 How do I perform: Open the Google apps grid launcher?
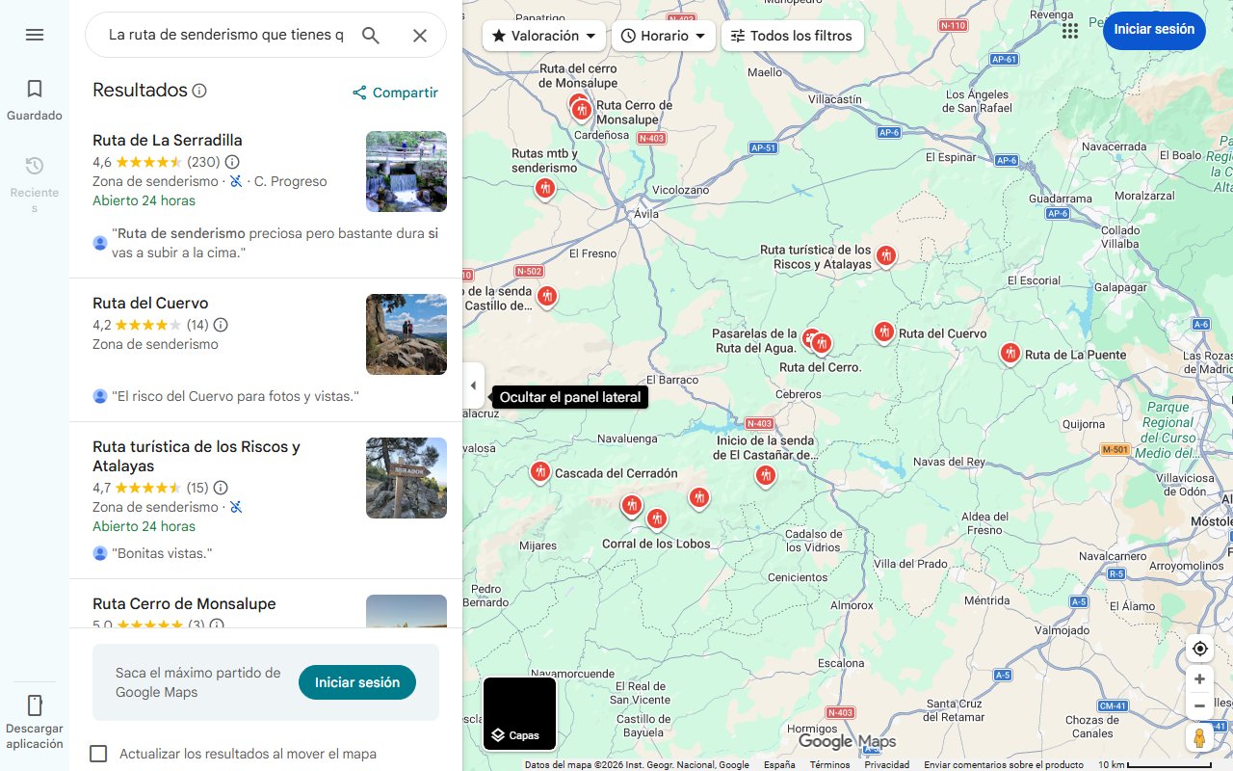pyautogui.click(x=1069, y=30)
